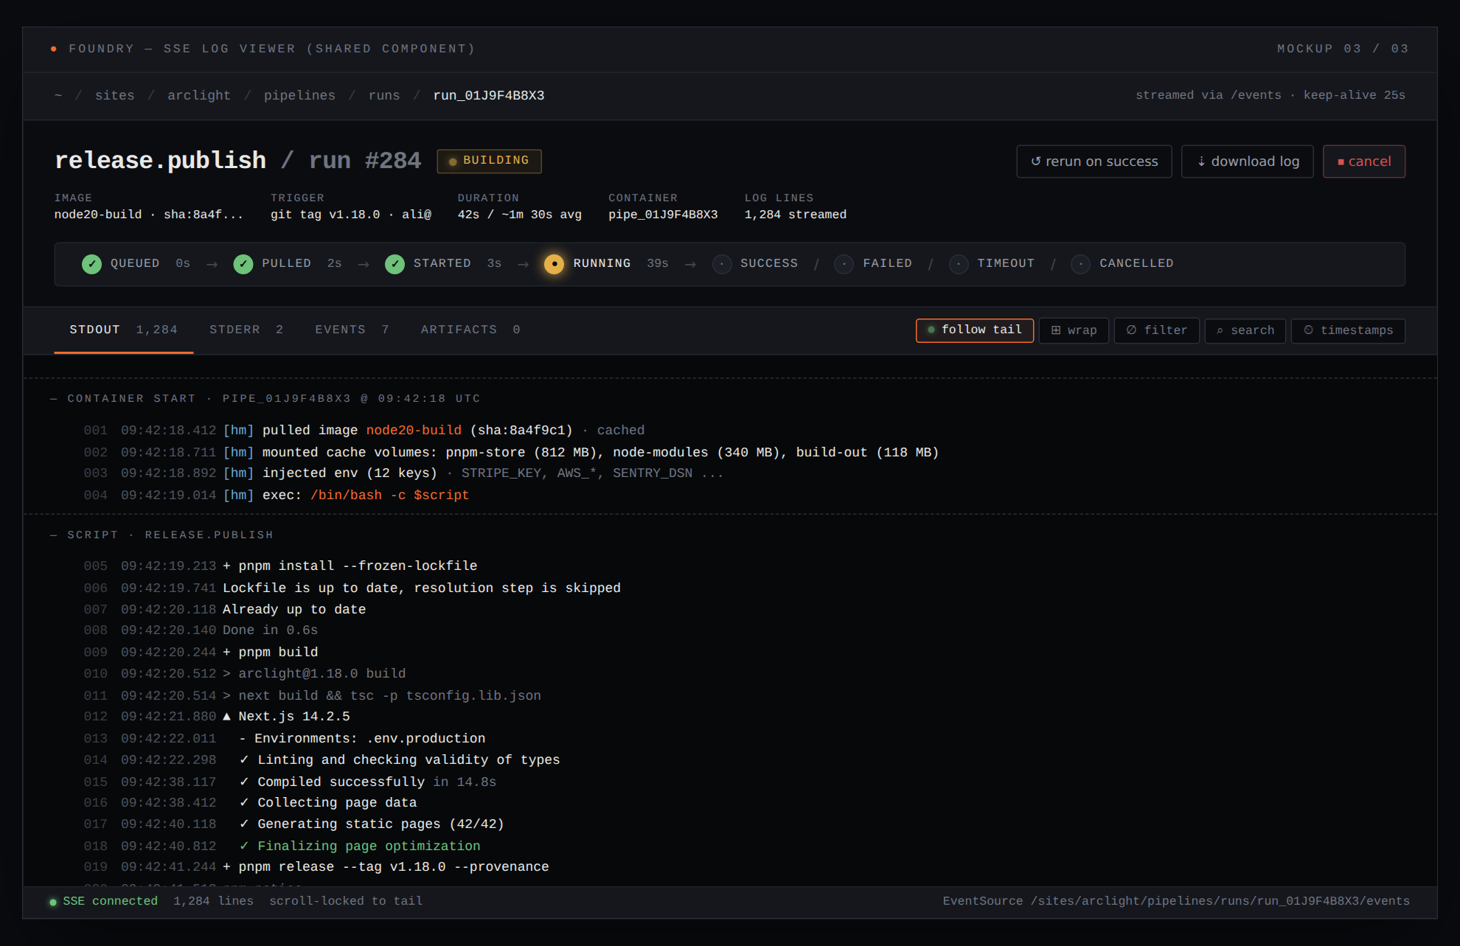Click the orange RUNNING status dot

(x=554, y=264)
